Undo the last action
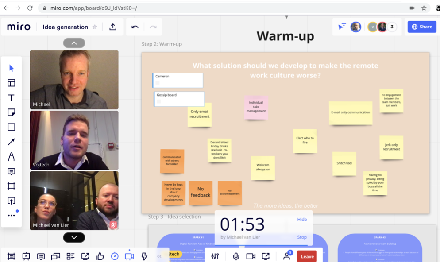This screenshot has width=440, height=263. [x=135, y=27]
